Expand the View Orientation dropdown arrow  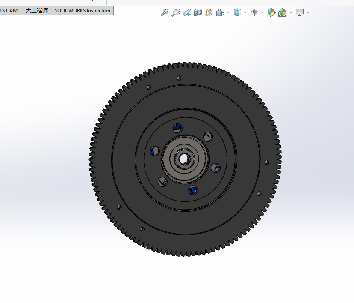click(228, 12)
